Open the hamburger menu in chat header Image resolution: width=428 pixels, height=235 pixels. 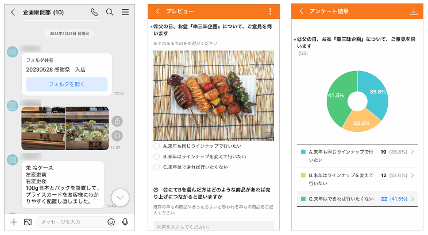125,12
